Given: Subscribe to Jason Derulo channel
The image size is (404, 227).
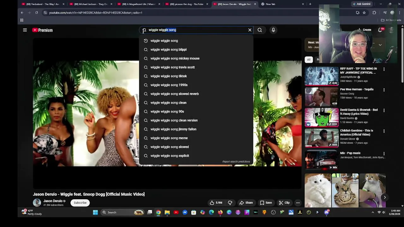Looking at the screenshot, I should pos(80,203).
